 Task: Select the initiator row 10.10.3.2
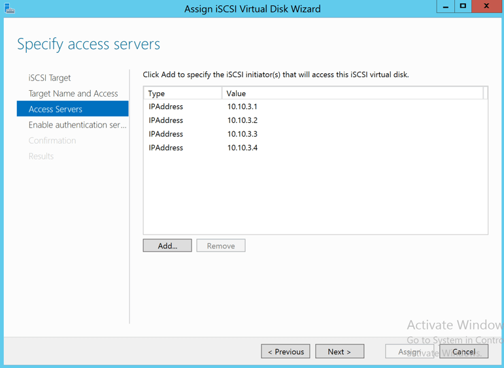[243, 120]
